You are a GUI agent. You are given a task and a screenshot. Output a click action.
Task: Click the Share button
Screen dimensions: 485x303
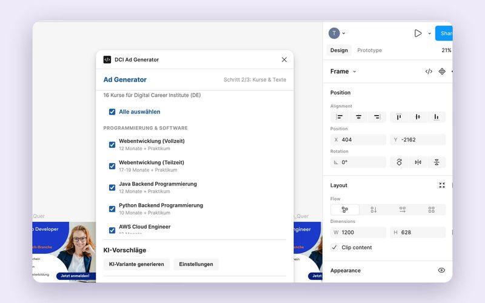(444, 33)
